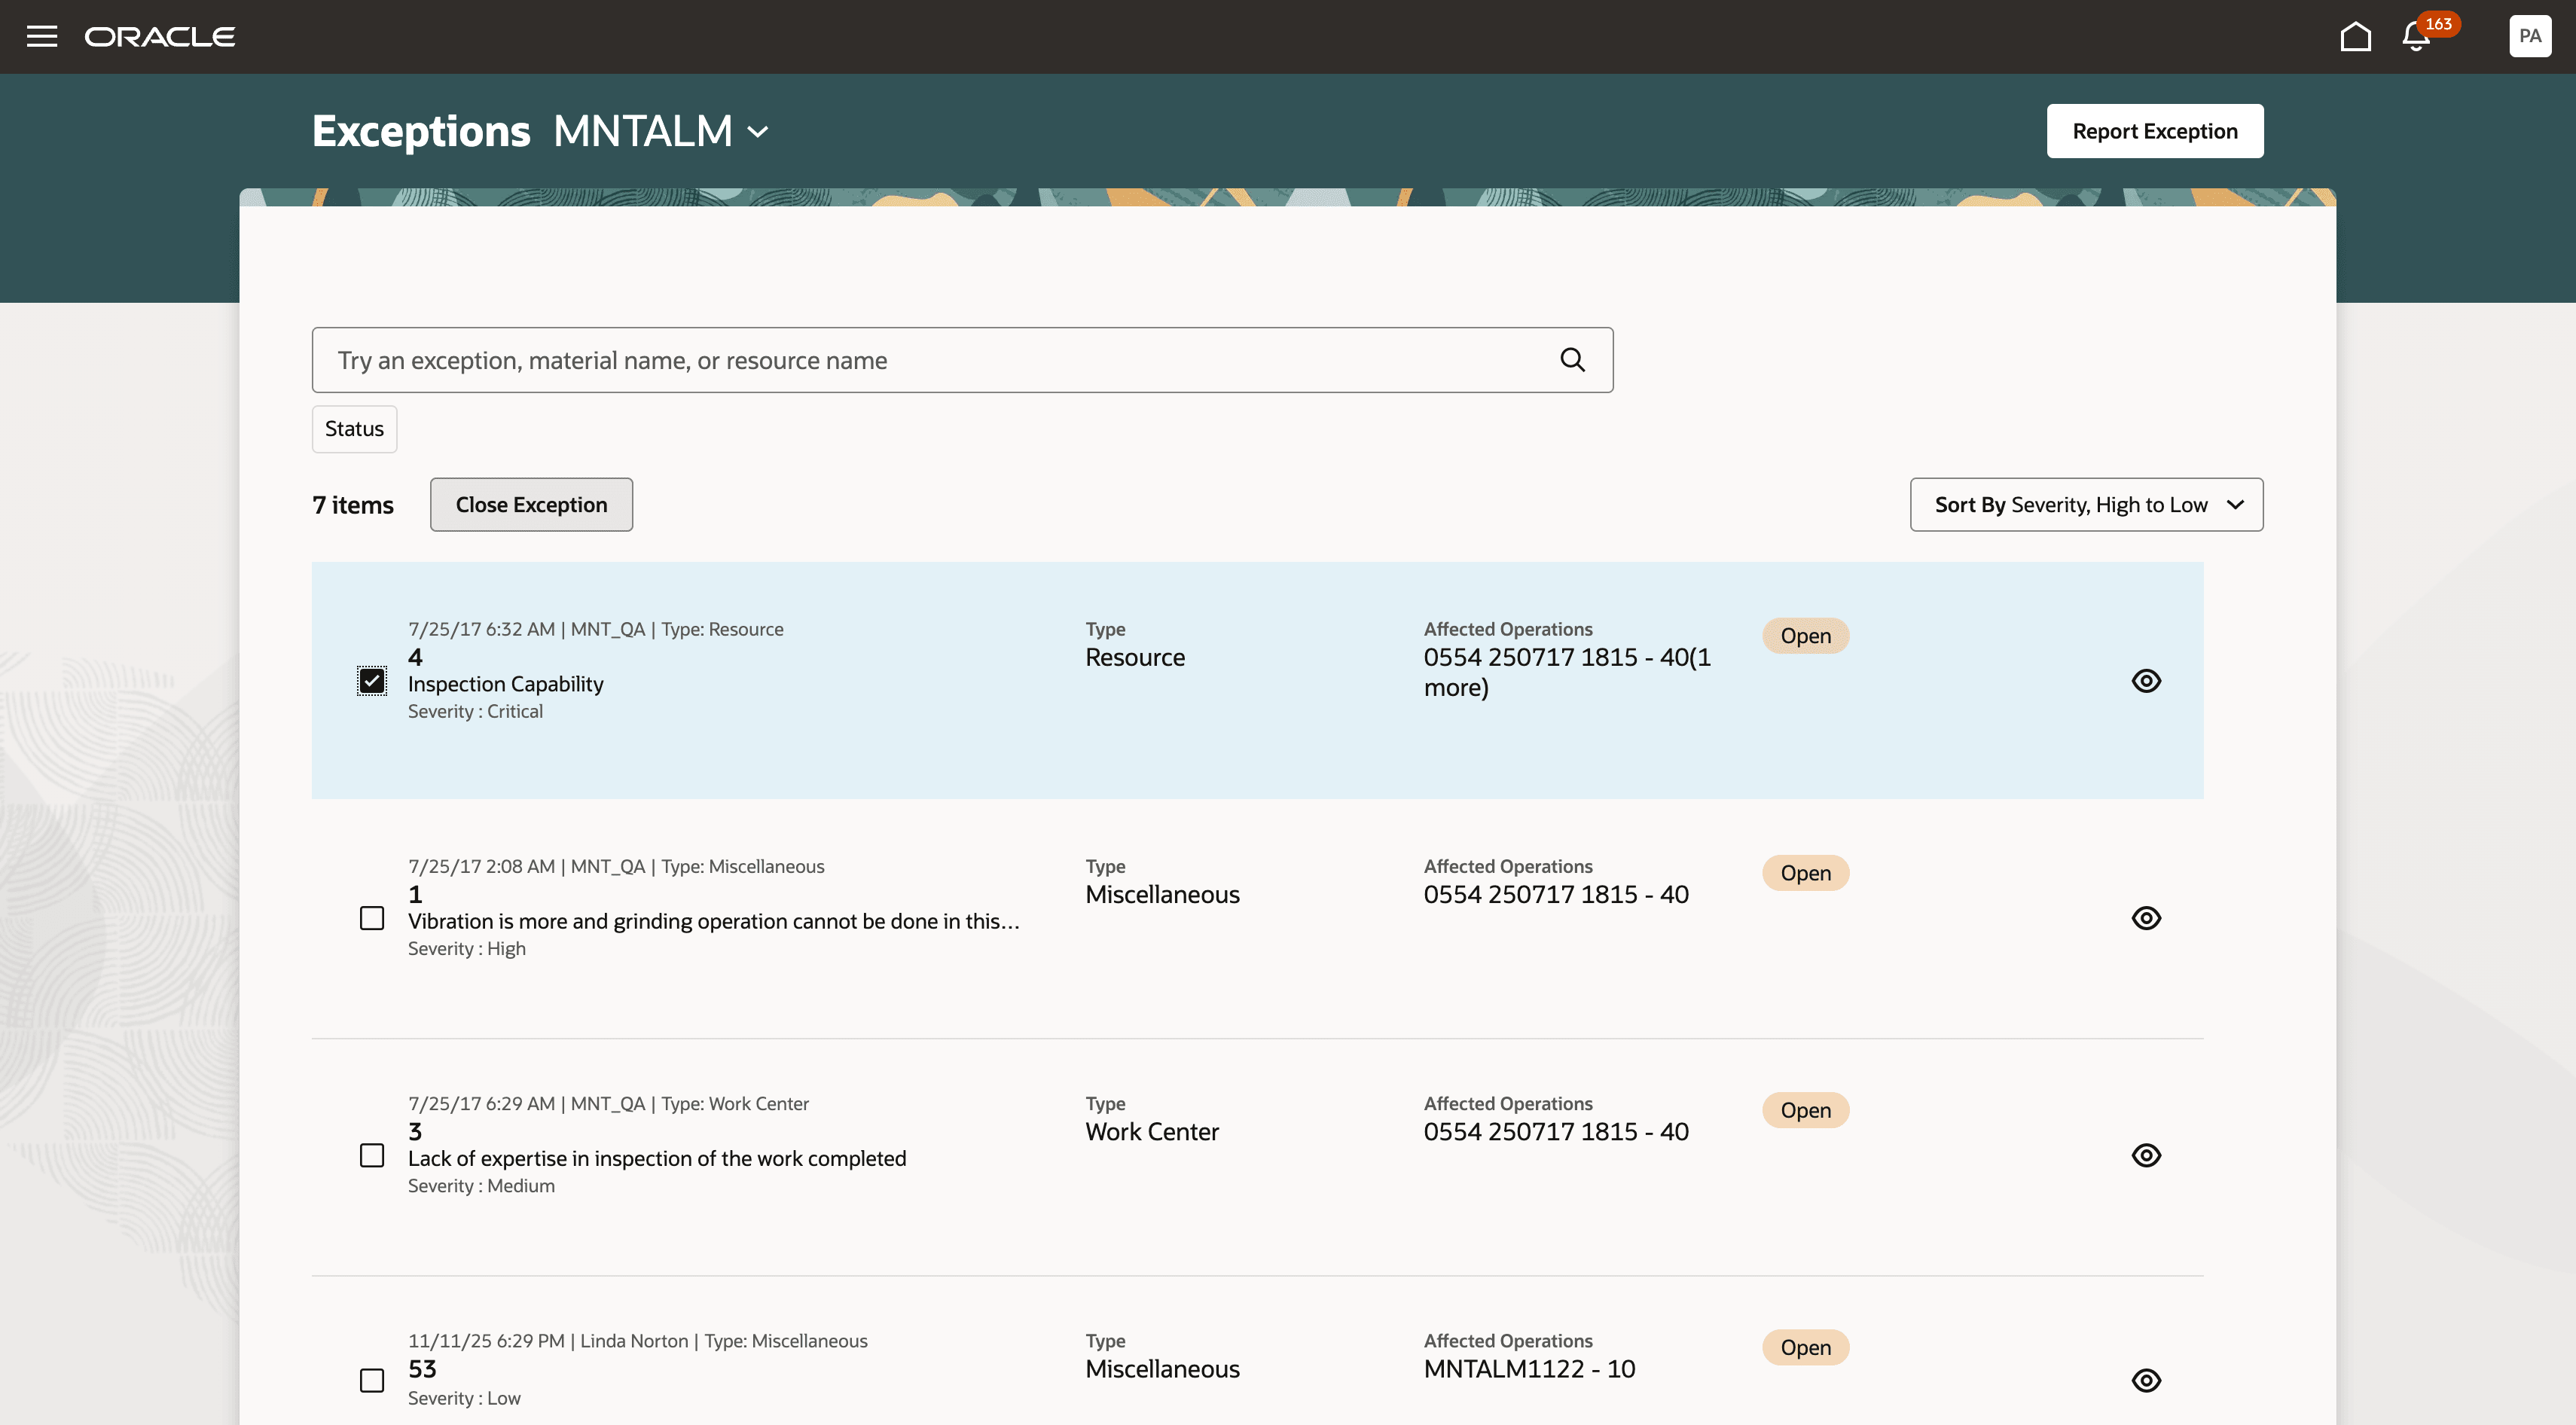Open the Sort By Severity dropdown
2576x1425 pixels.
2086,505
